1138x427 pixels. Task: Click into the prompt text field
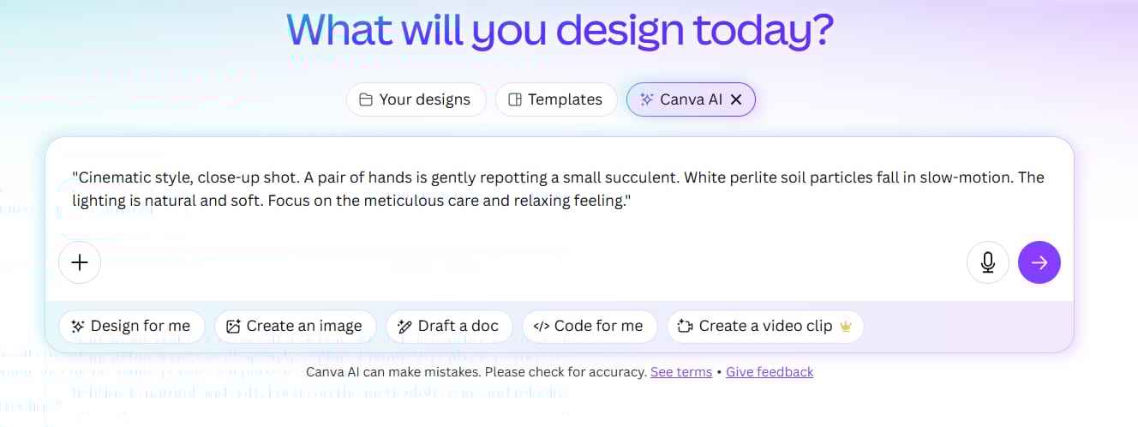point(559,189)
